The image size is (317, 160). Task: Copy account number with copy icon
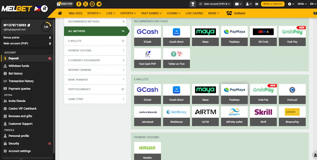pyautogui.click(x=29, y=25)
